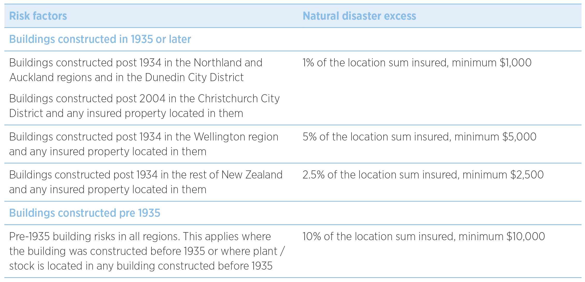Screen dimensions: 585x282
Task: Click the Northland and Auckland regions paragraph
Action: 136,70
